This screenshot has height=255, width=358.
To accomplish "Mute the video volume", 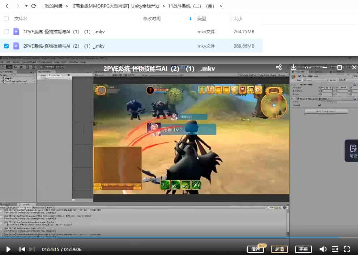I will [x=323, y=249].
